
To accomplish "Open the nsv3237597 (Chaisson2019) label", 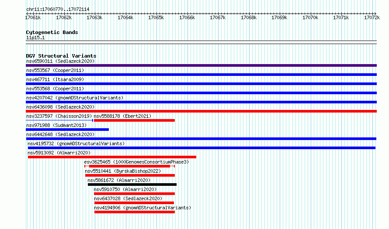I will point(59,116).
